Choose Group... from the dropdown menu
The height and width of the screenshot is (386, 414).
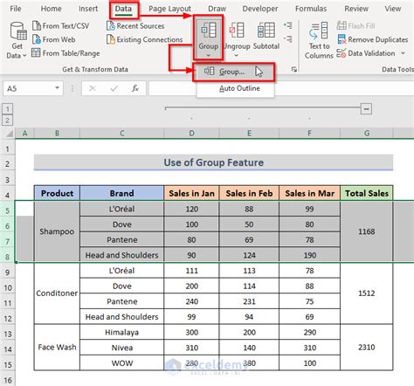tap(233, 72)
